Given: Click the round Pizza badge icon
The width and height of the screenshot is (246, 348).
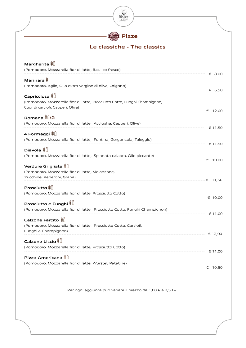Looking at the screenshot, I should click(x=114, y=36).
